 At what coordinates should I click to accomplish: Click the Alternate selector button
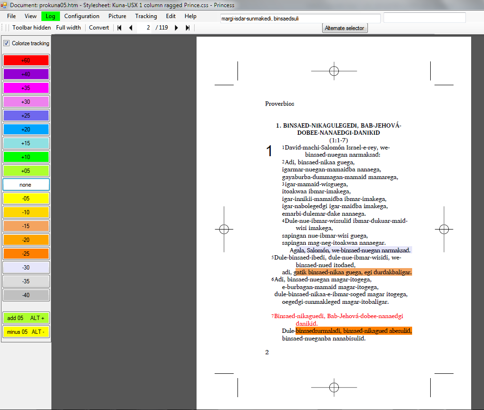coord(345,28)
